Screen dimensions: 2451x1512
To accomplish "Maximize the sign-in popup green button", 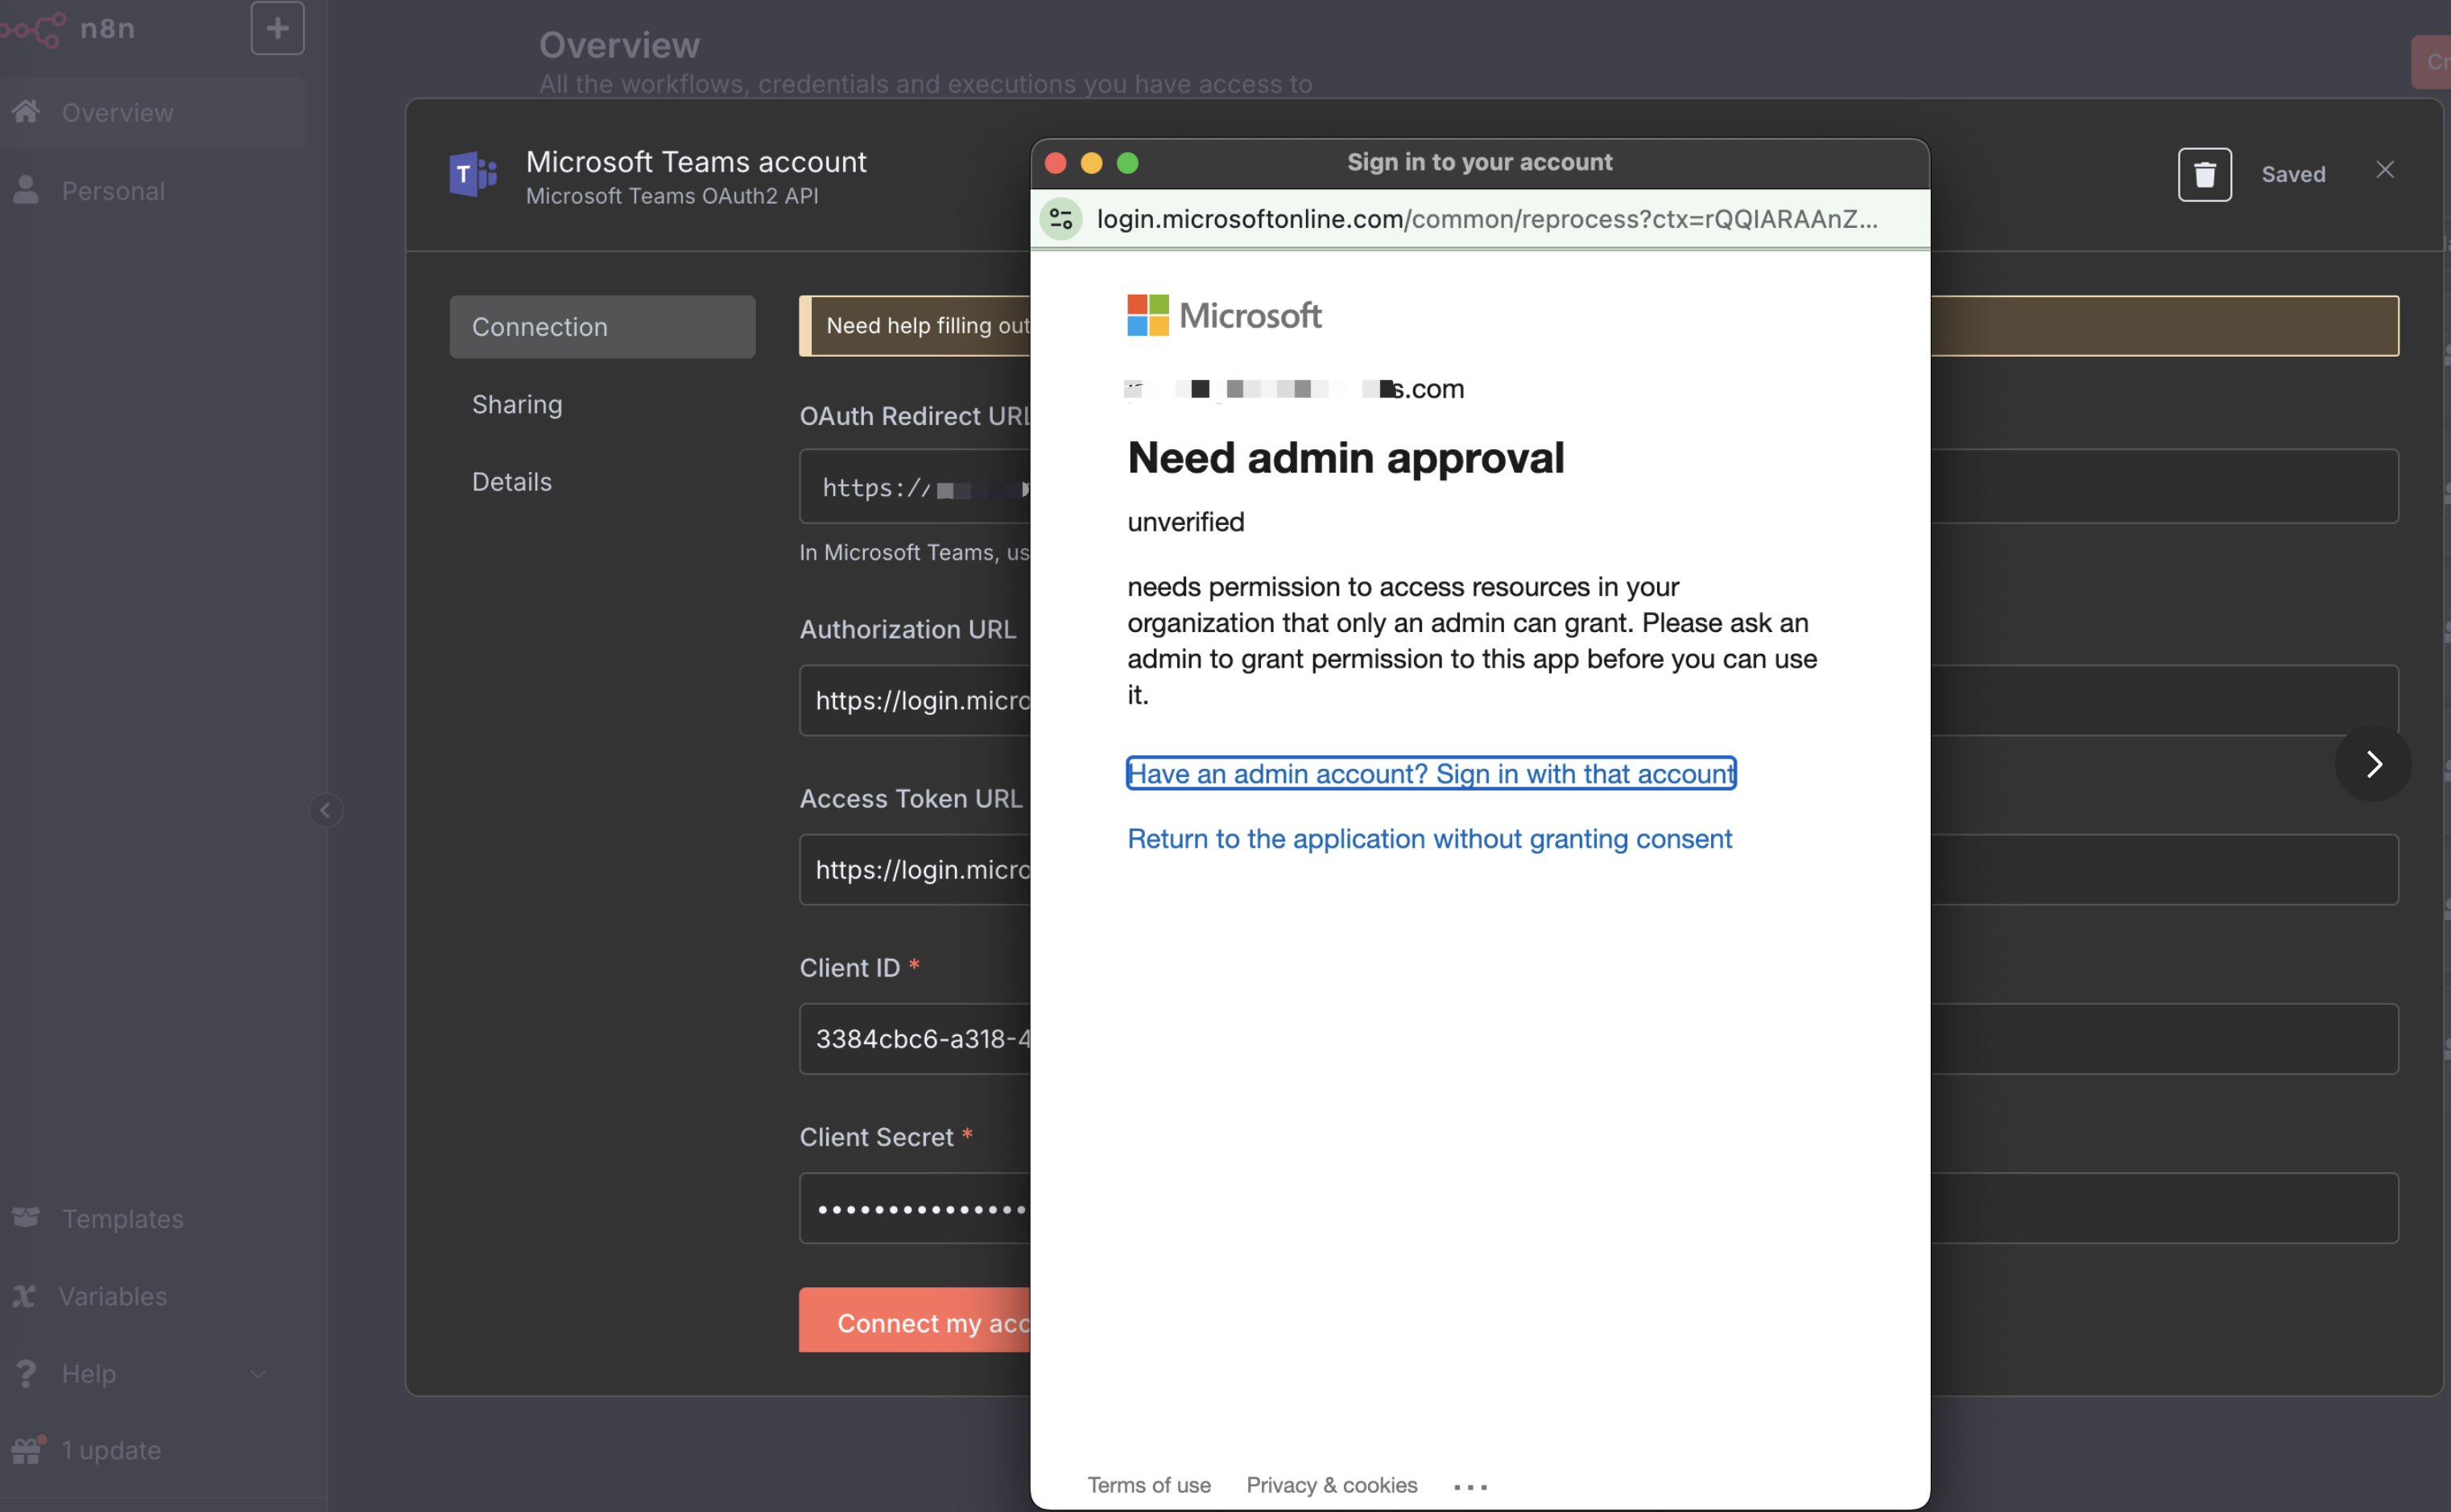I will (x=1127, y=163).
